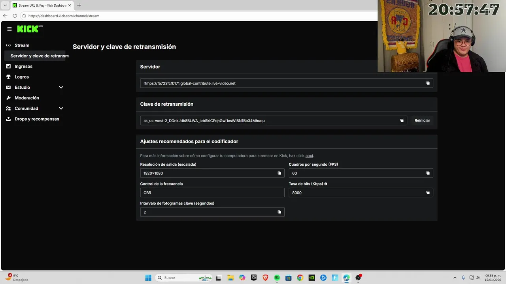Click the Control de la frecuencia field showing CBR
This screenshot has width=506, height=284.
coord(212,192)
